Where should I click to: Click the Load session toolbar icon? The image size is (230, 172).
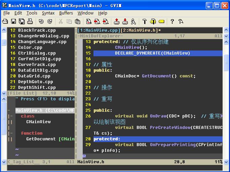point(117,22)
